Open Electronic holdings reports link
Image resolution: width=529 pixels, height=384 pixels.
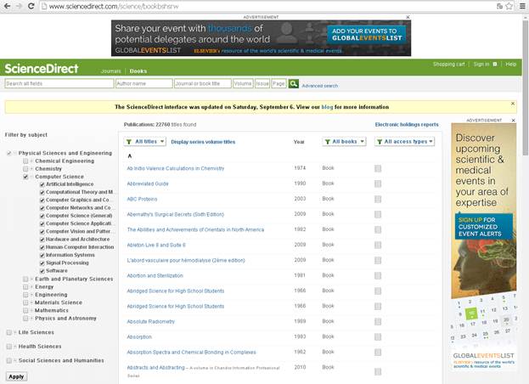pyautogui.click(x=407, y=125)
